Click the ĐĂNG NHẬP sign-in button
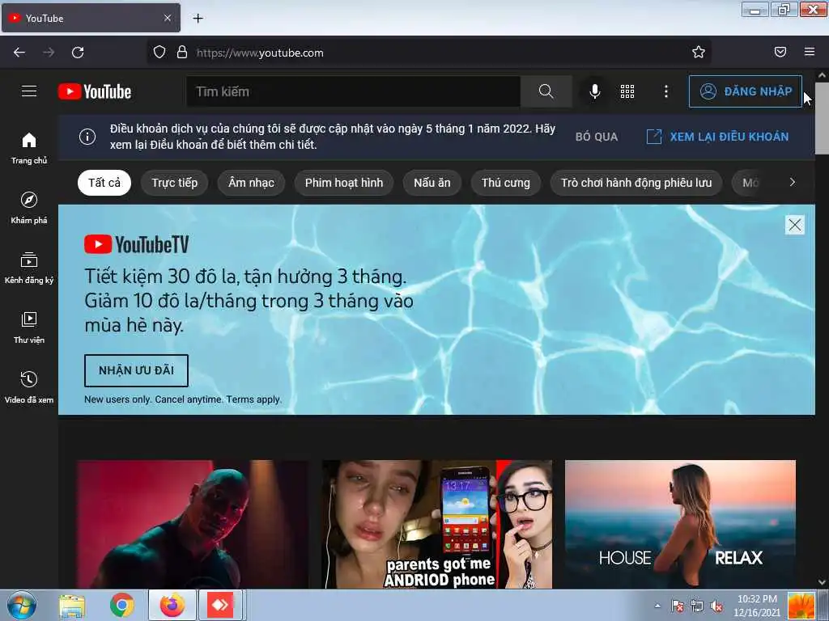 [746, 91]
